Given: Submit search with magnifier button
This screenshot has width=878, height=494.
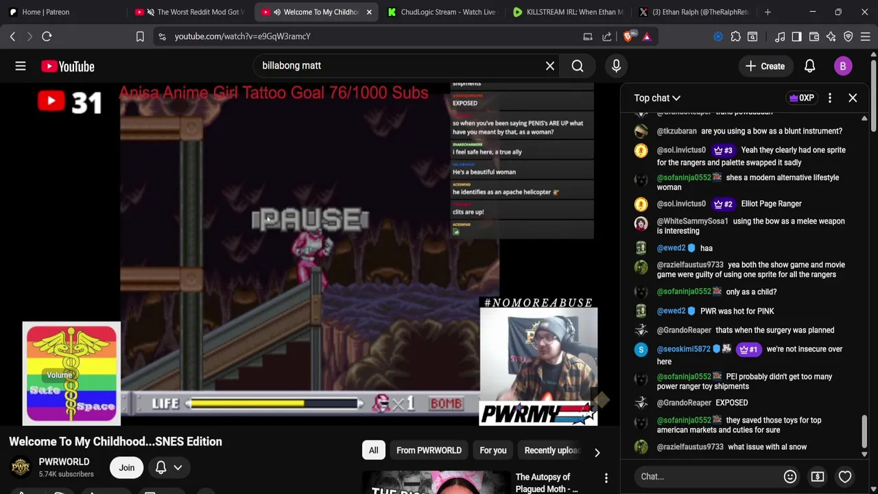Looking at the screenshot, I should click(578, 66).
